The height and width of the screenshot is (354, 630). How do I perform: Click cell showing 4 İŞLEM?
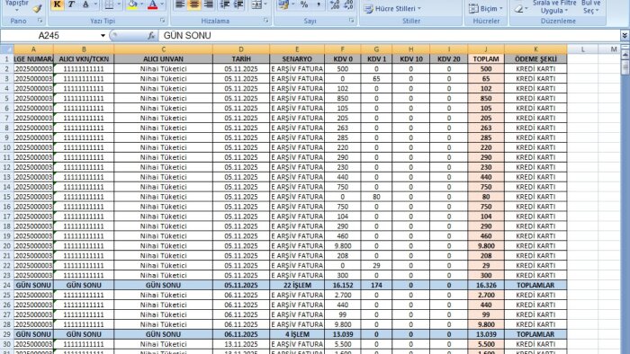(x=297, y=334)
